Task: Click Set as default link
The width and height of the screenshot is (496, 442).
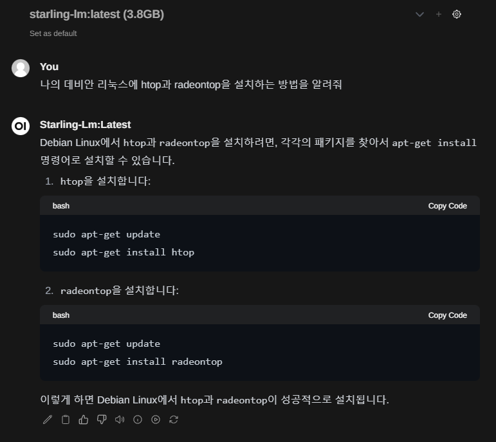Action: coord(53,33)
